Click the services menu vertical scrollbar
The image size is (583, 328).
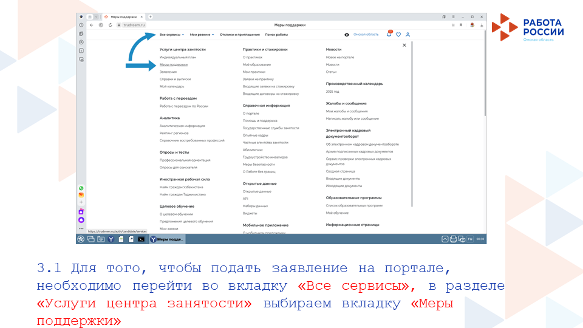pos(413,121)
